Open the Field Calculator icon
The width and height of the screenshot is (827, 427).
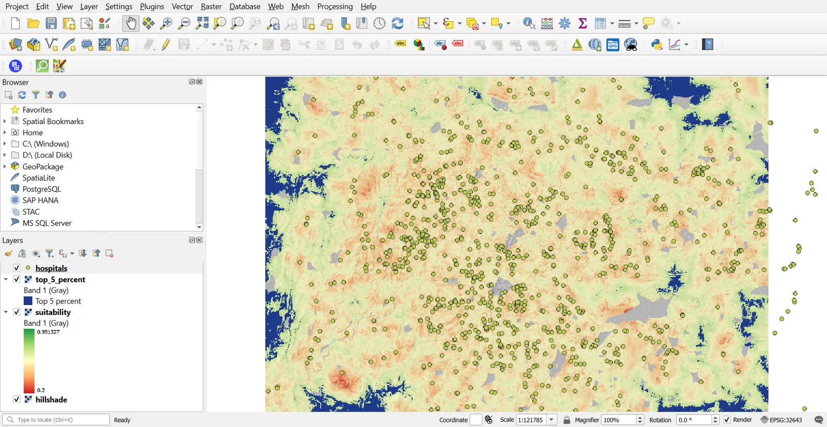coord(547,23)
